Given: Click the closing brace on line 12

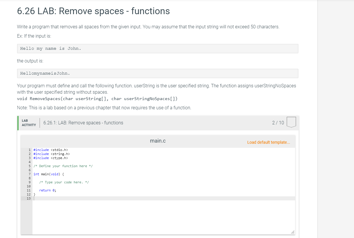Looking at the screenshot, I should coord(34,194).
